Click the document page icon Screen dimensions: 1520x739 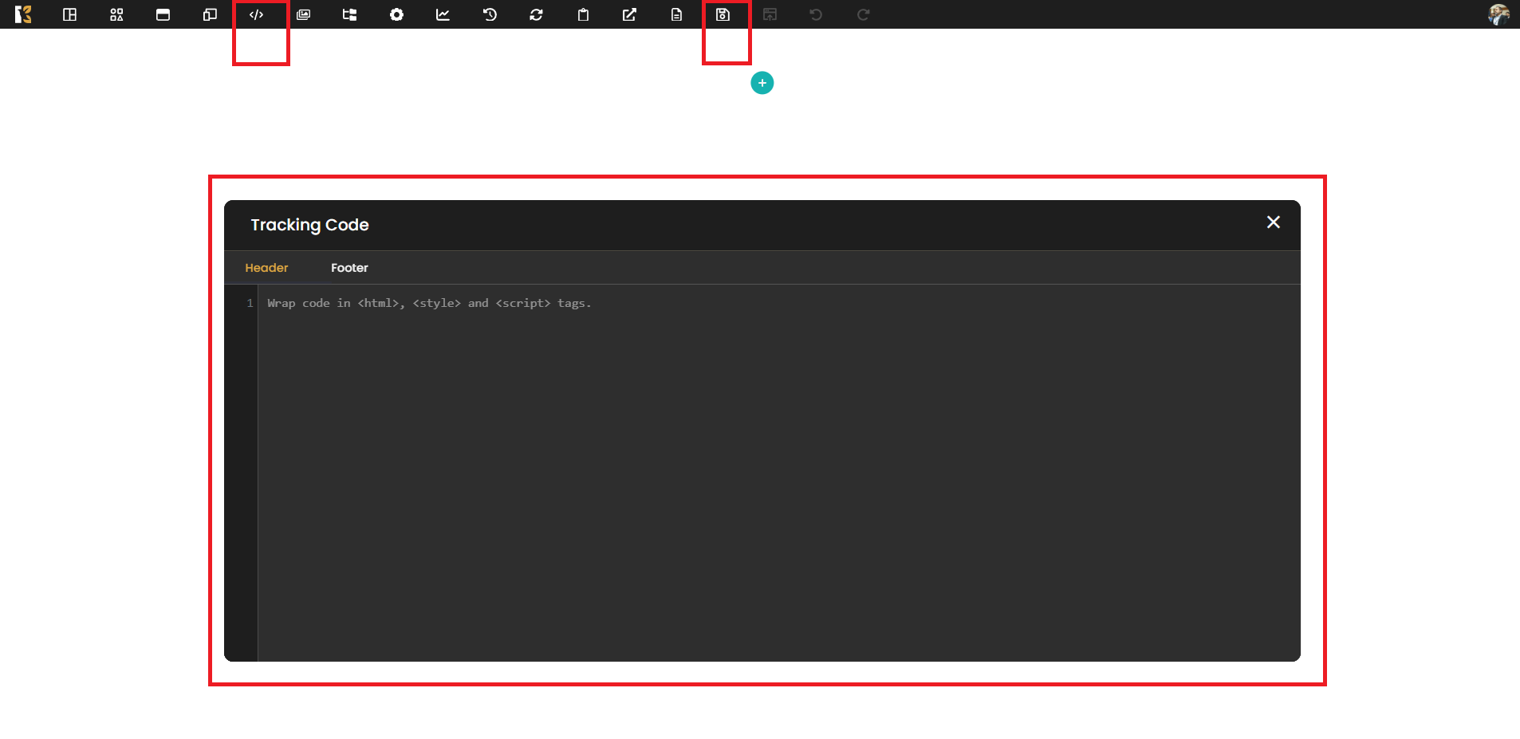[676, 14]
